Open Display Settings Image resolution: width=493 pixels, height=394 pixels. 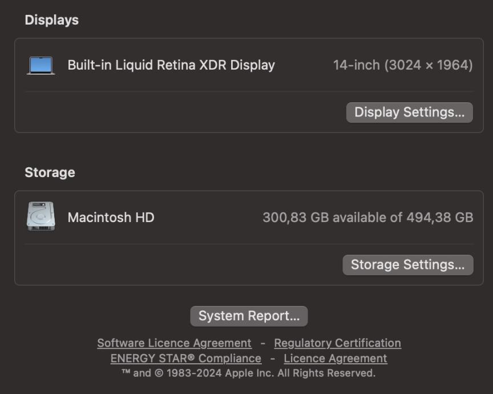point(409,112)
